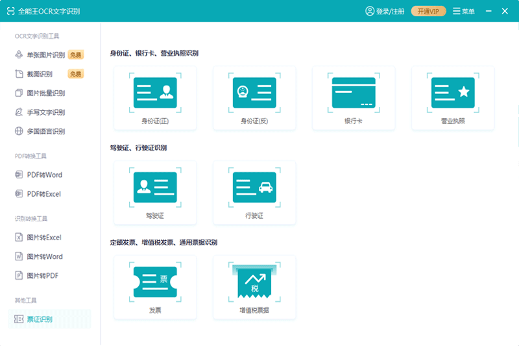
Task: Select the 行驶证 vehicle license icon
Action: [254, 192]
